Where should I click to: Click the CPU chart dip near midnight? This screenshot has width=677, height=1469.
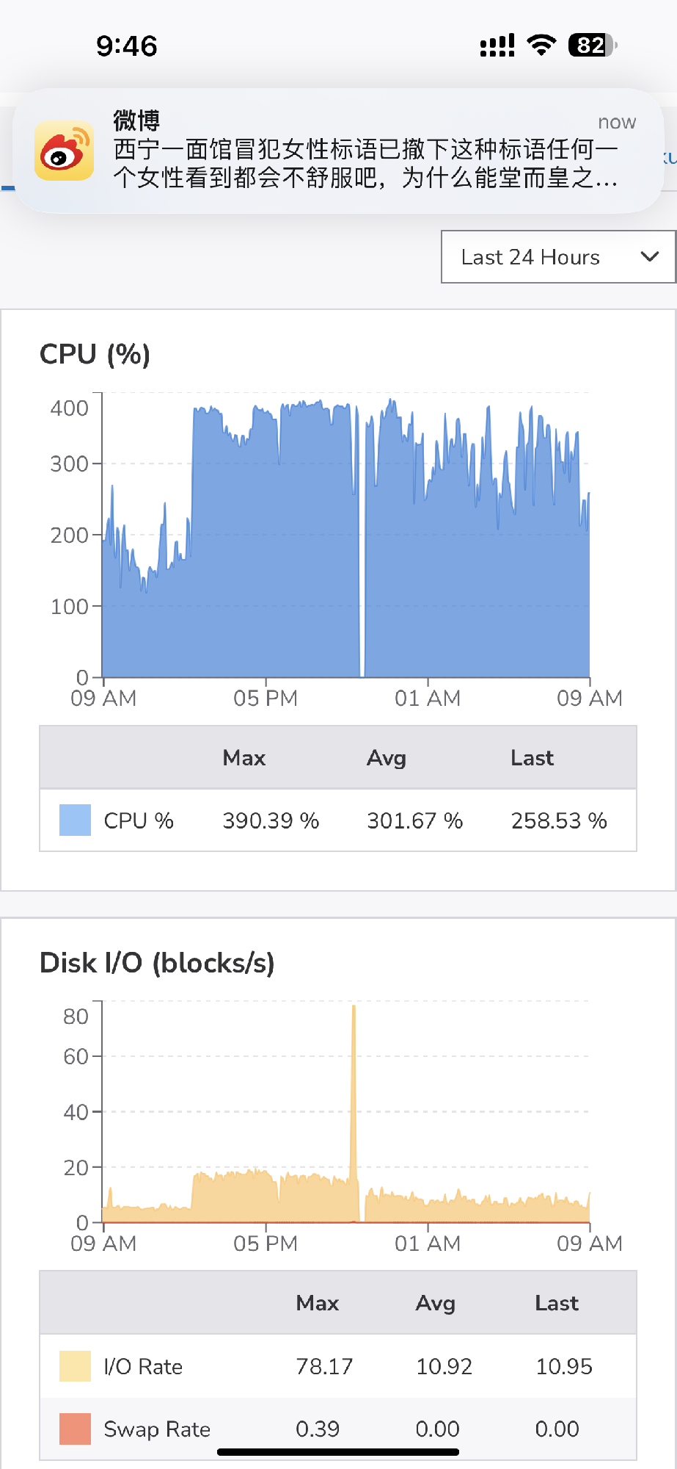click(362, 661)
